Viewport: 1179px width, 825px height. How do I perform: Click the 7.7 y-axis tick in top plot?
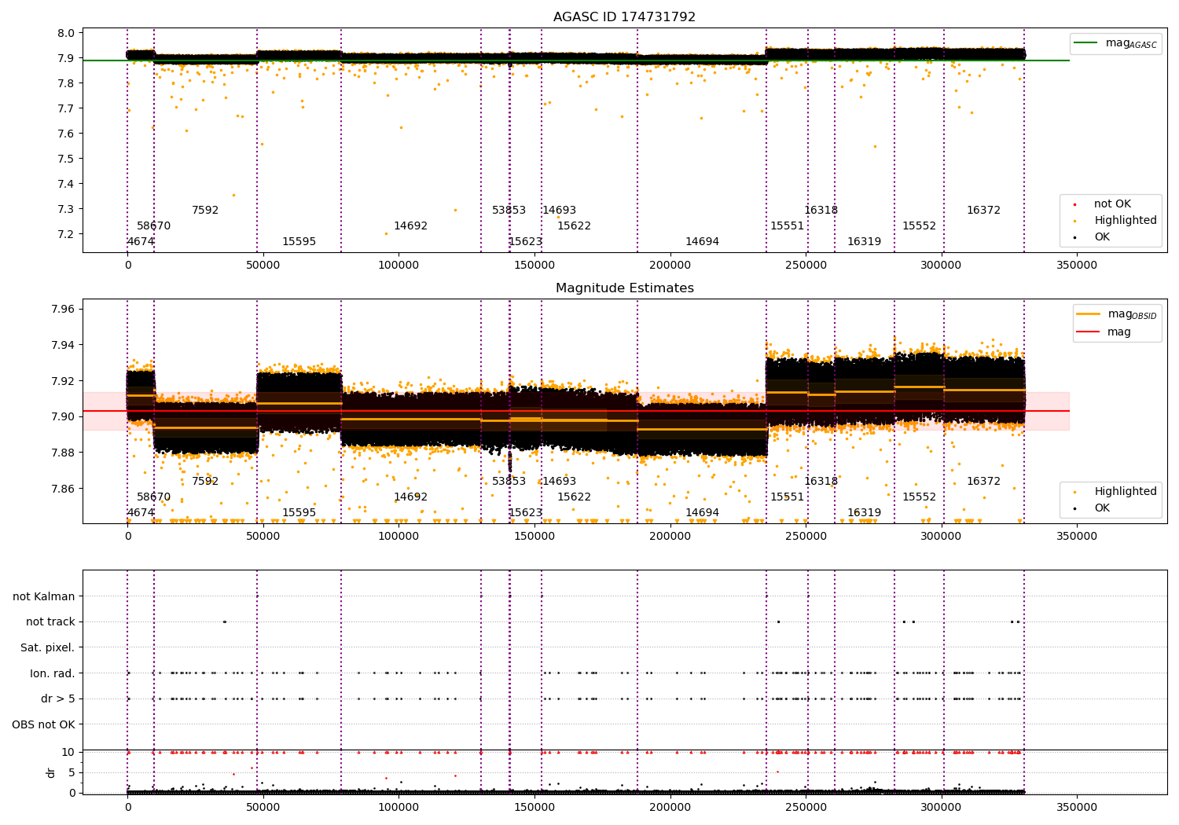click(x=67, y=108)
